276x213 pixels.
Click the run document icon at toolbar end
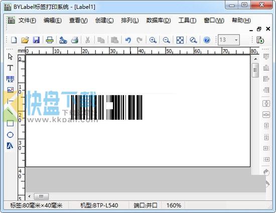260,40
